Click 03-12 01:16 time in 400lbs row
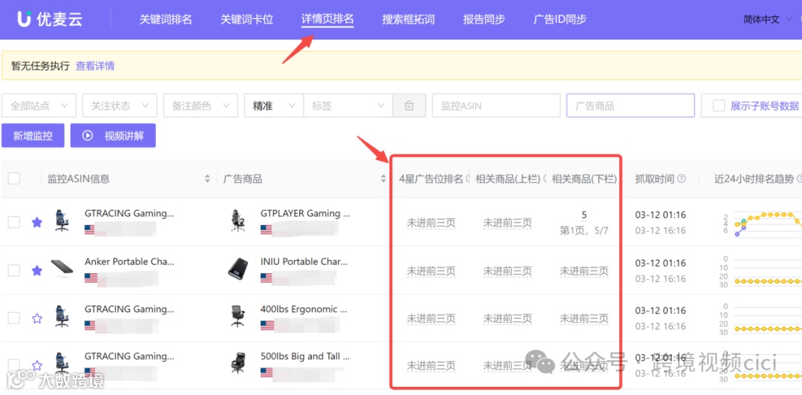The width and height of the screenshot is (802, 395). coord(660,310)
